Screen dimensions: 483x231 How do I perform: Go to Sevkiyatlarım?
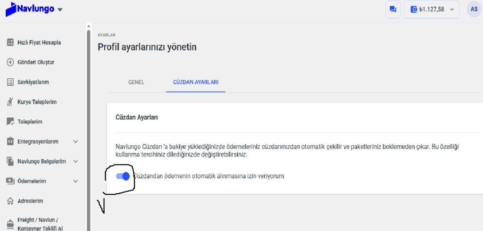point(33,82)
